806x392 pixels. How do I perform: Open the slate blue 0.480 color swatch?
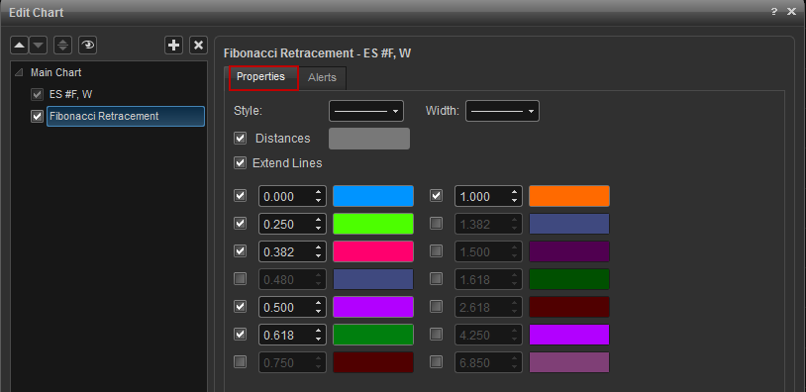click(x=373, y=279)
